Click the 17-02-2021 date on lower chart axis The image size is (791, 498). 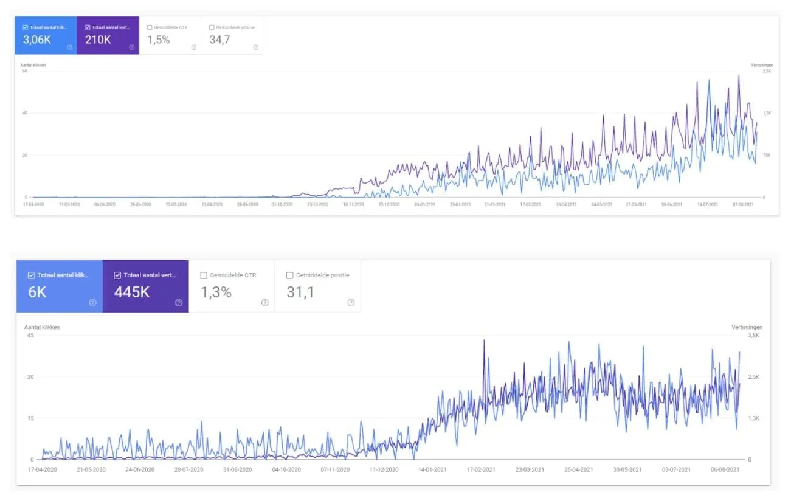tap(480, 469)
